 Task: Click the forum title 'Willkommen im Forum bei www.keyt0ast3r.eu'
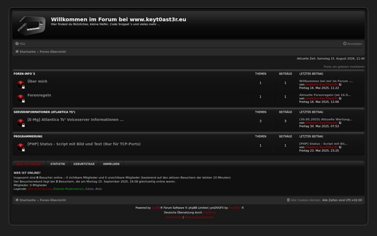(x=118, y=19)
